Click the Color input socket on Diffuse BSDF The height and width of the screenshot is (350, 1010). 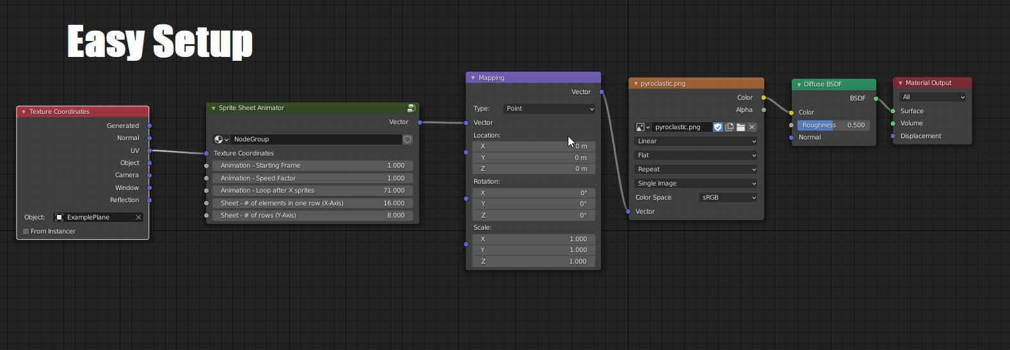pos(791,113)
